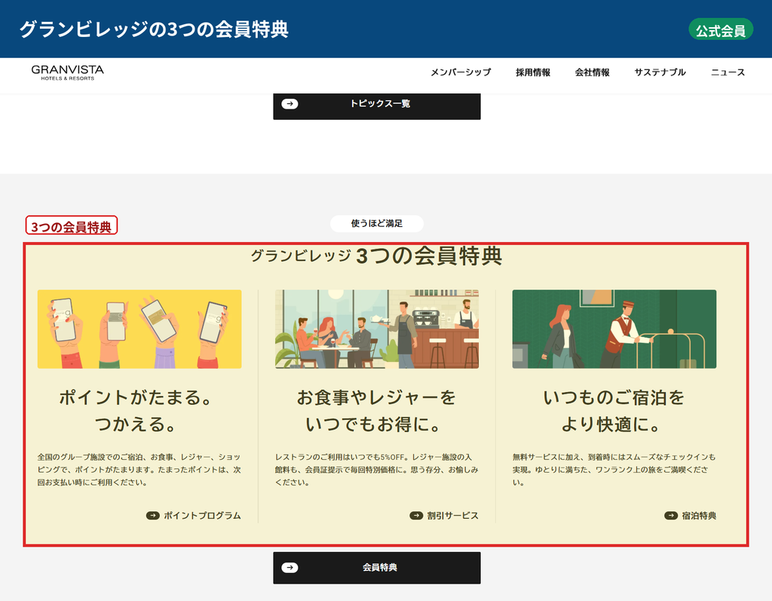Click the グランビレッジの3つの会員特典 banner title
The width and height of the screenshot is (772, 601).
[x=154, y=29]
